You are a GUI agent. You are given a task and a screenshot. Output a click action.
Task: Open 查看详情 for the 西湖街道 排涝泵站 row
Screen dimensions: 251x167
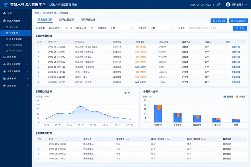pyautogui.click(x=236, y=52)
